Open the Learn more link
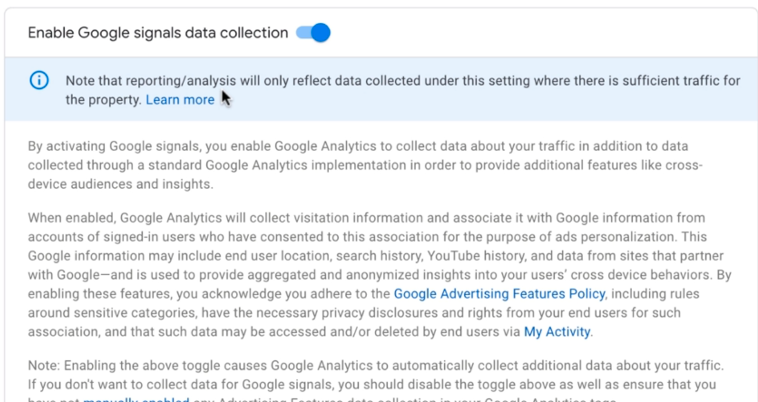The image size is (758, 402). pyautogui.click(x=180, y=100)
